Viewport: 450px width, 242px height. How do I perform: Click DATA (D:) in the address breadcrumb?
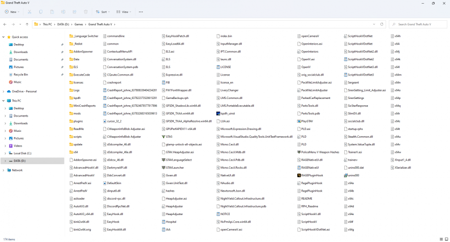click(63, 24)
